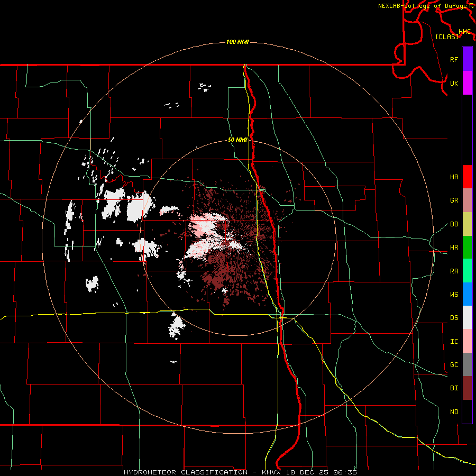476x476 pixels.
Task: Click the Hydrometeor Classification KMVX title
Action: click(x=240, y=472)
